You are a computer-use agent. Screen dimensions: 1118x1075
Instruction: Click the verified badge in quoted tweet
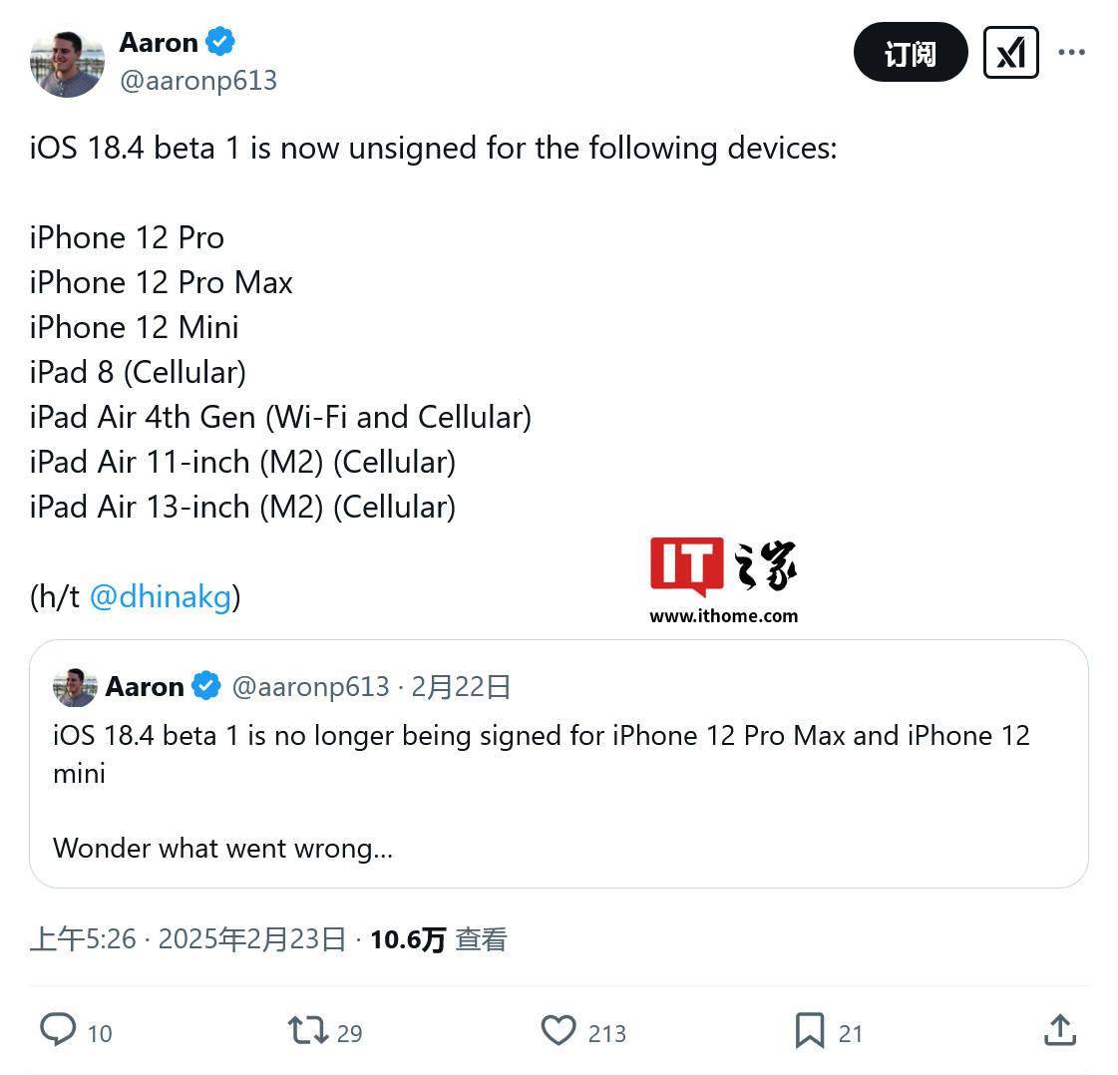coord(206,686)
